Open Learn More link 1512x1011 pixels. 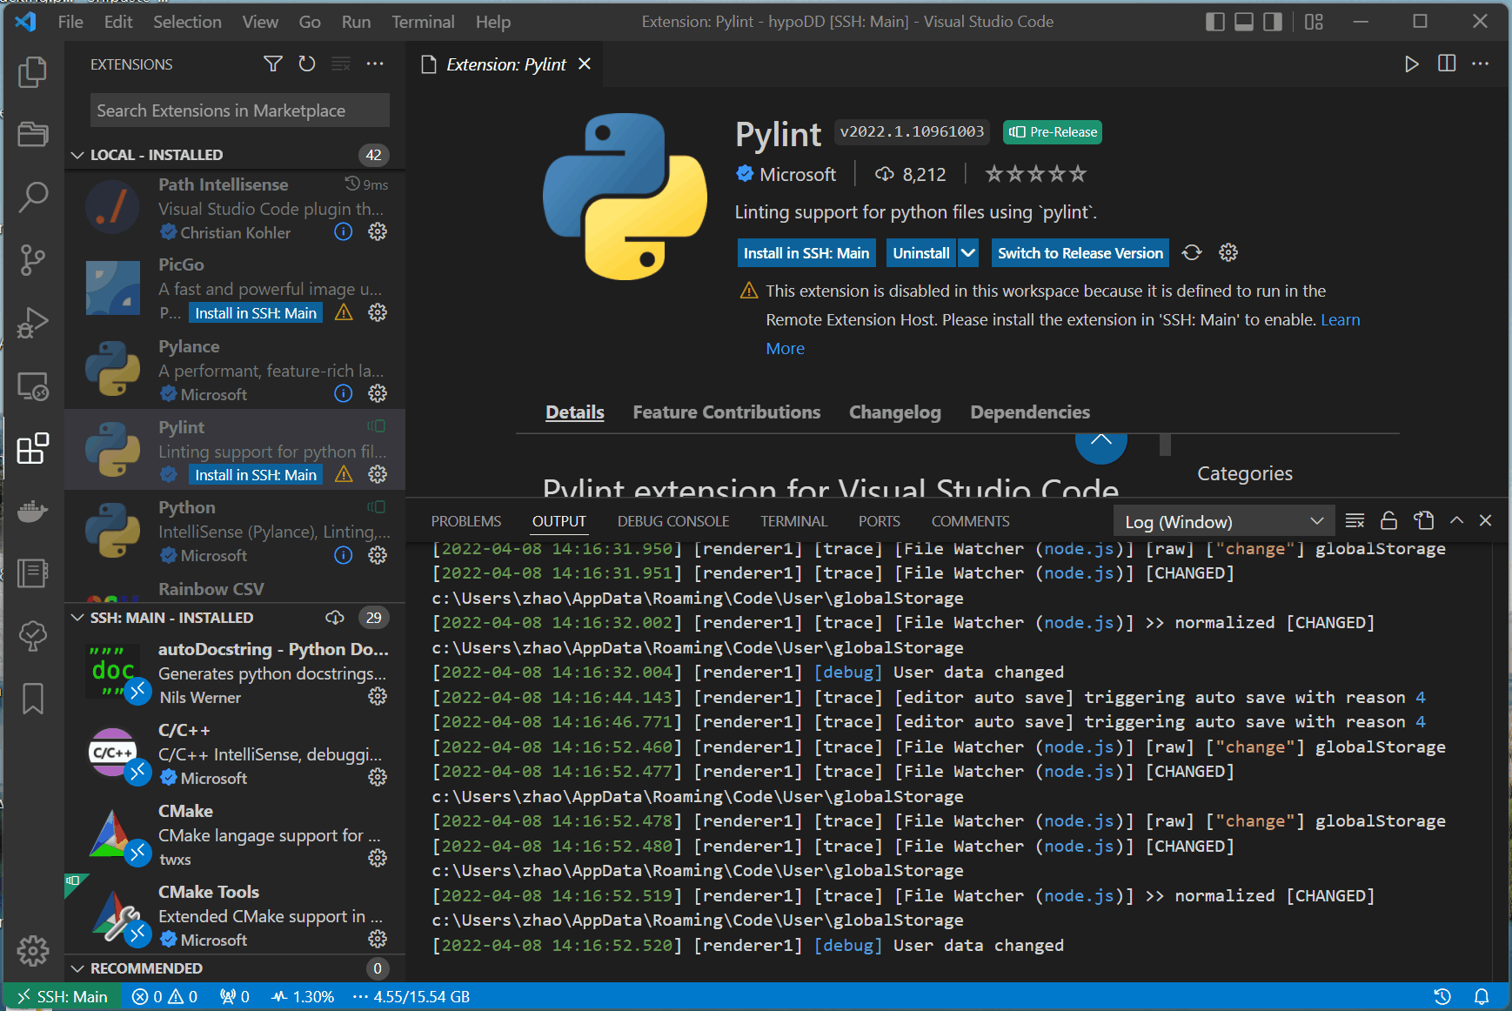click(1340, 319)
